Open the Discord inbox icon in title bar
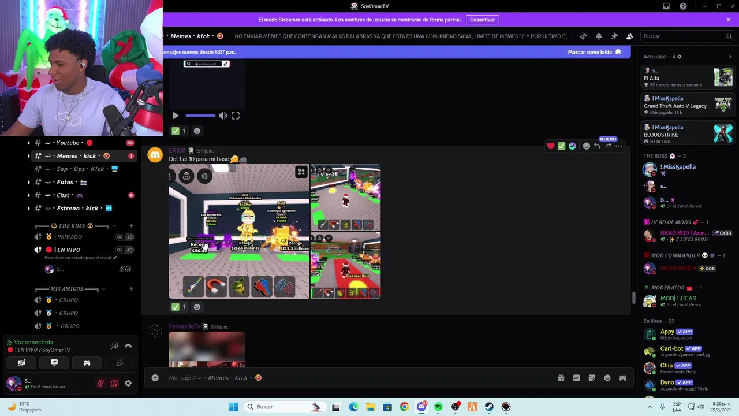The width and height of the screenshot is (739, 416). pos(666,6)
